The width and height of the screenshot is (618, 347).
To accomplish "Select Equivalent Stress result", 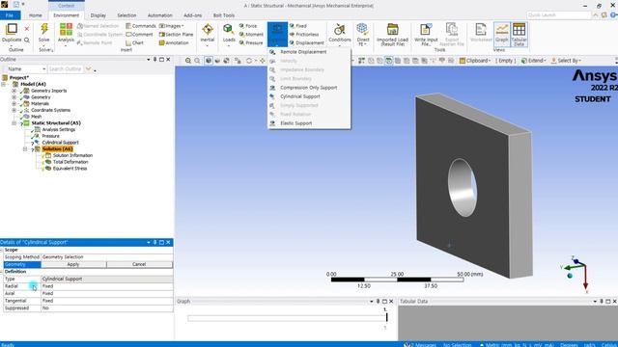I will (70, 169).
